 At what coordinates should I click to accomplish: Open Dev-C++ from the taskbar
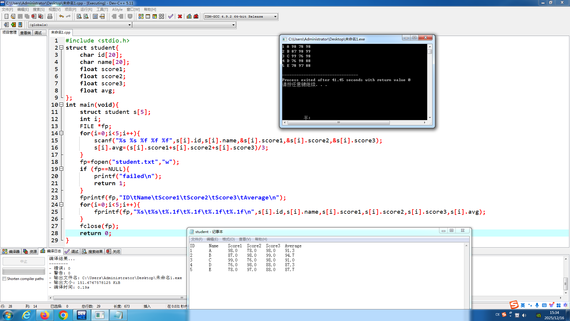[x=81, y=315]
